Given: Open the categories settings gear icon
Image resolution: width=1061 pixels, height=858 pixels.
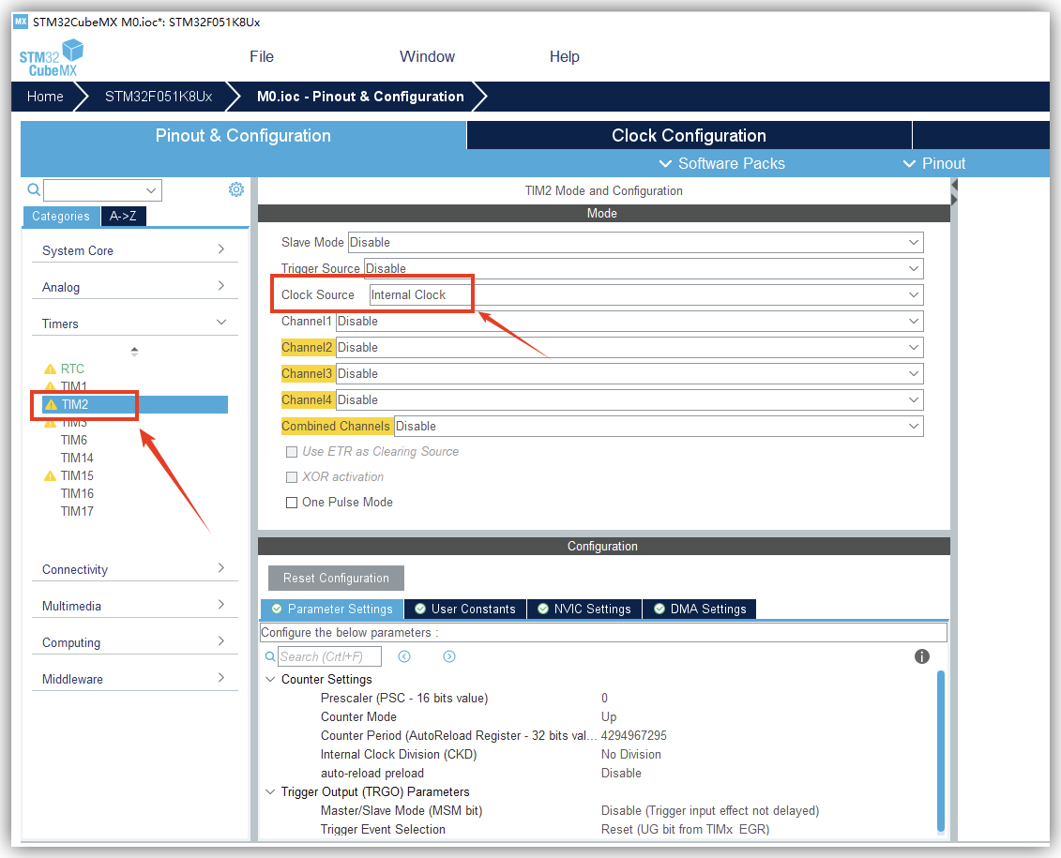Looking at the screenshot, I should coord(236,189).
